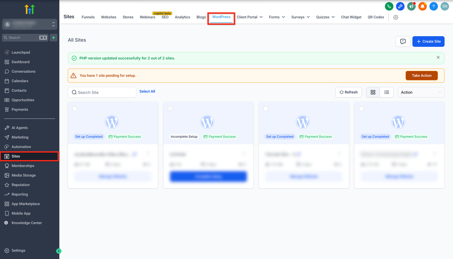Click the Refresh button
Viewport: 453px width, 259px height.
348,92
